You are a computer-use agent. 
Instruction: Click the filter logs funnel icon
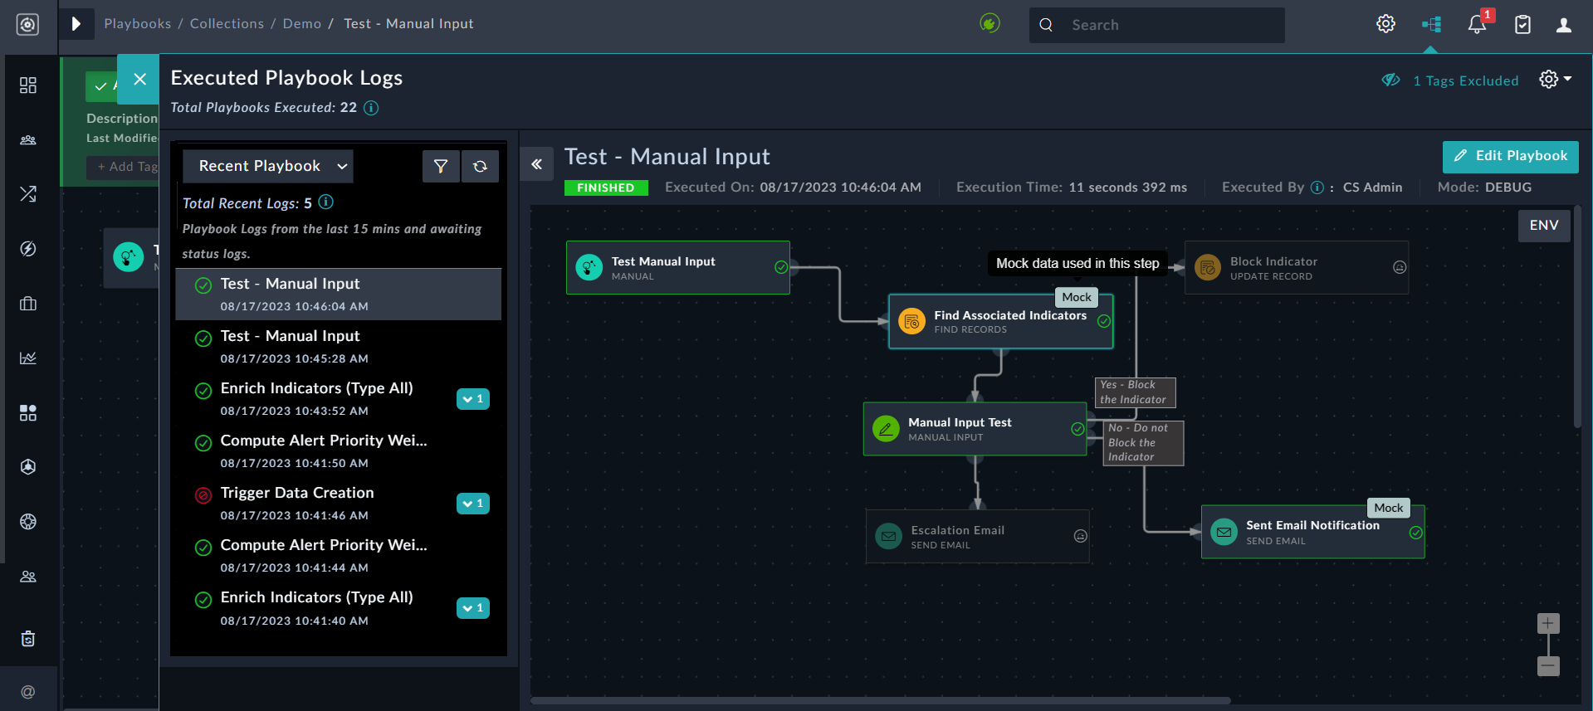[x=441, y=166]
